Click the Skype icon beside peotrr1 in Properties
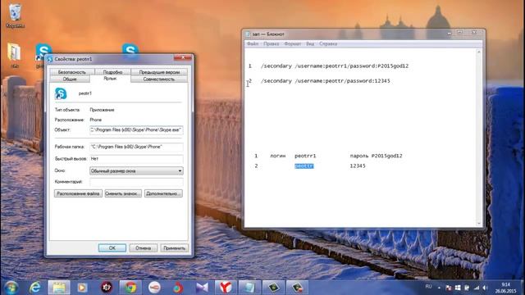This screenshot has width=525, height=295. point(61,93)
